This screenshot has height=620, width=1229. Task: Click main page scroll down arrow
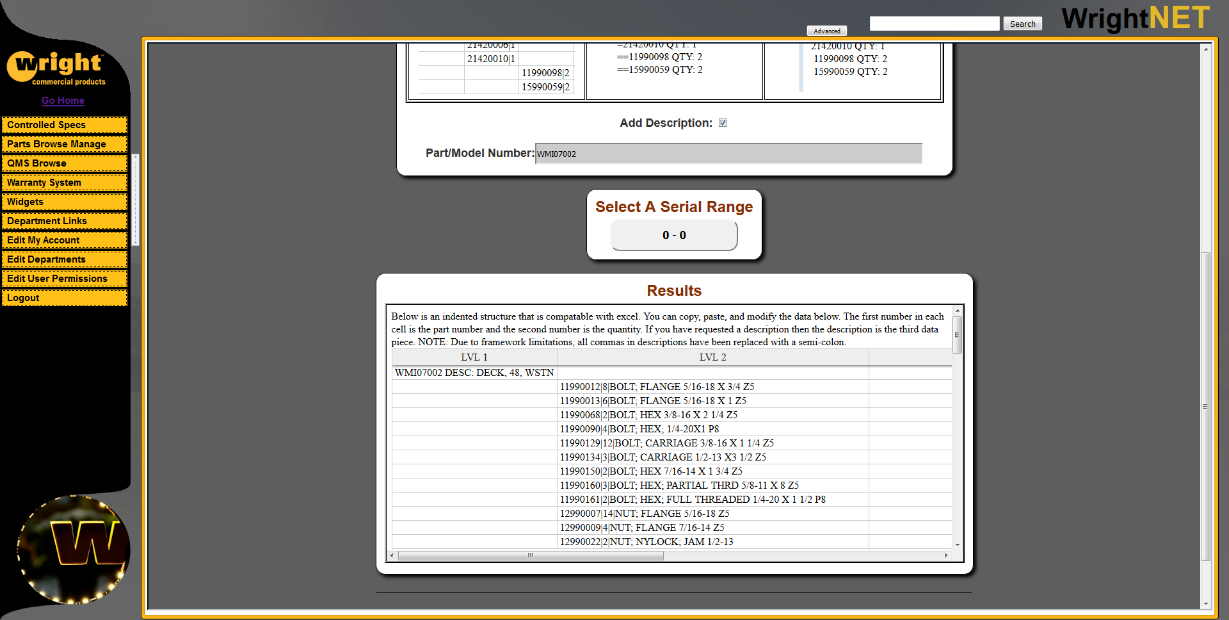coord(1205,603)
